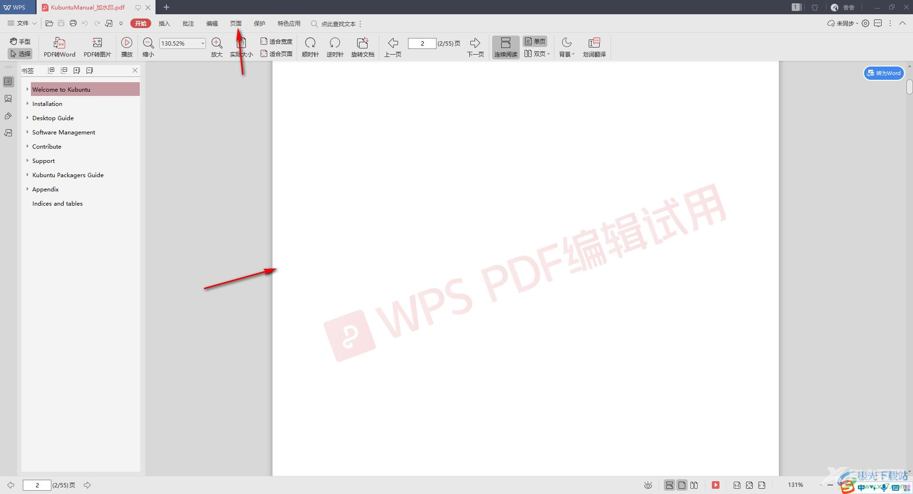Expand the Software Management bookmark

28,132
